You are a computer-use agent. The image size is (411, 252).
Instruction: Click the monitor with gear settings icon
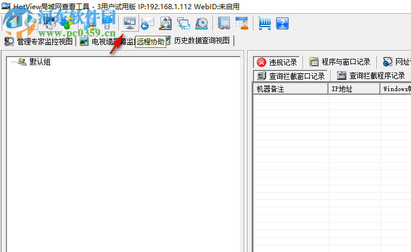tap(50, 24)
